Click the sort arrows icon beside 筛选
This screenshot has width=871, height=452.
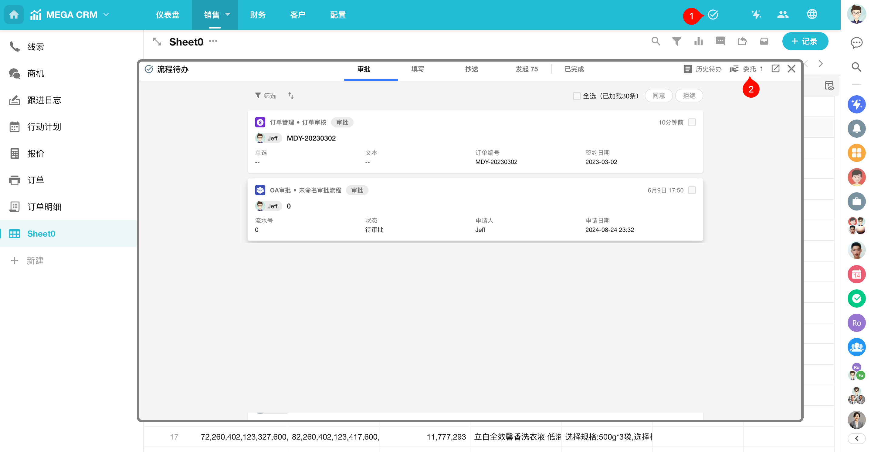click(x=291, y=96)
